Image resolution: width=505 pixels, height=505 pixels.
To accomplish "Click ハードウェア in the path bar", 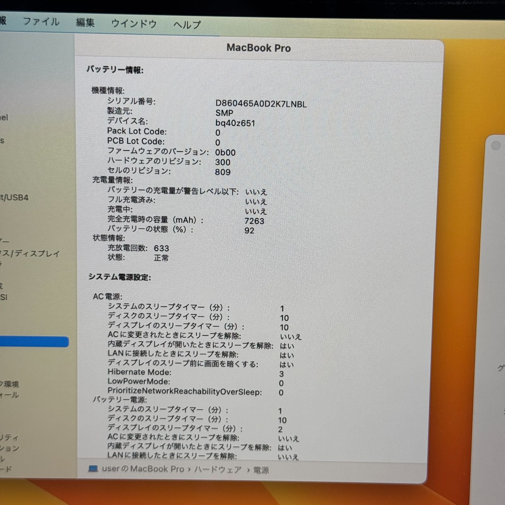I will point(218,470).
